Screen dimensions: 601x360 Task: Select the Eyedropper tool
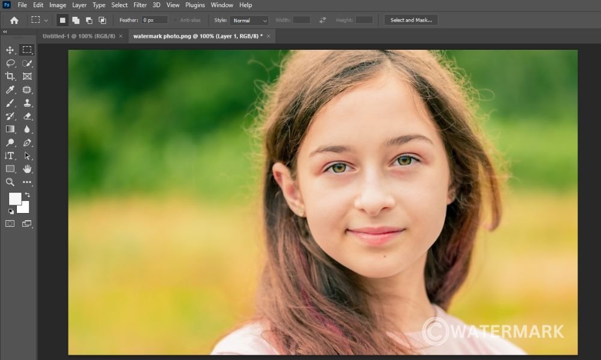pyautogui.click(x=10, y=90)
